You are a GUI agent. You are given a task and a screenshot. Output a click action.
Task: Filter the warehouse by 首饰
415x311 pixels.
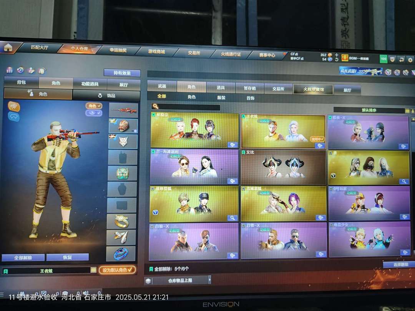(251, 98)
